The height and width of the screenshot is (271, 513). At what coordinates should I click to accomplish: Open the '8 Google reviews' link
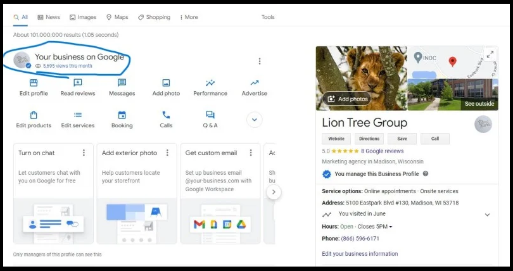pos(382,151)
